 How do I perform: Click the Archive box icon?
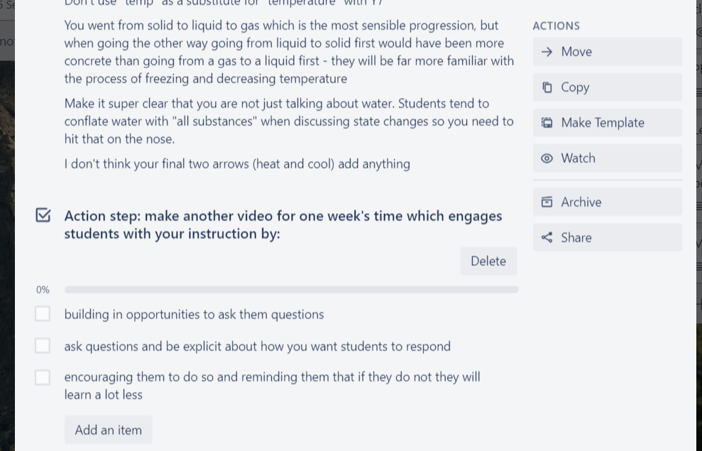547,202
